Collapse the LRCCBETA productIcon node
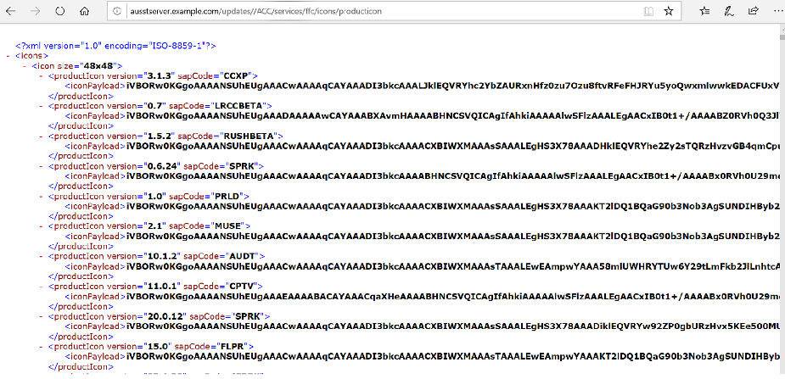 pyautogui.click(x=41, y=106)
